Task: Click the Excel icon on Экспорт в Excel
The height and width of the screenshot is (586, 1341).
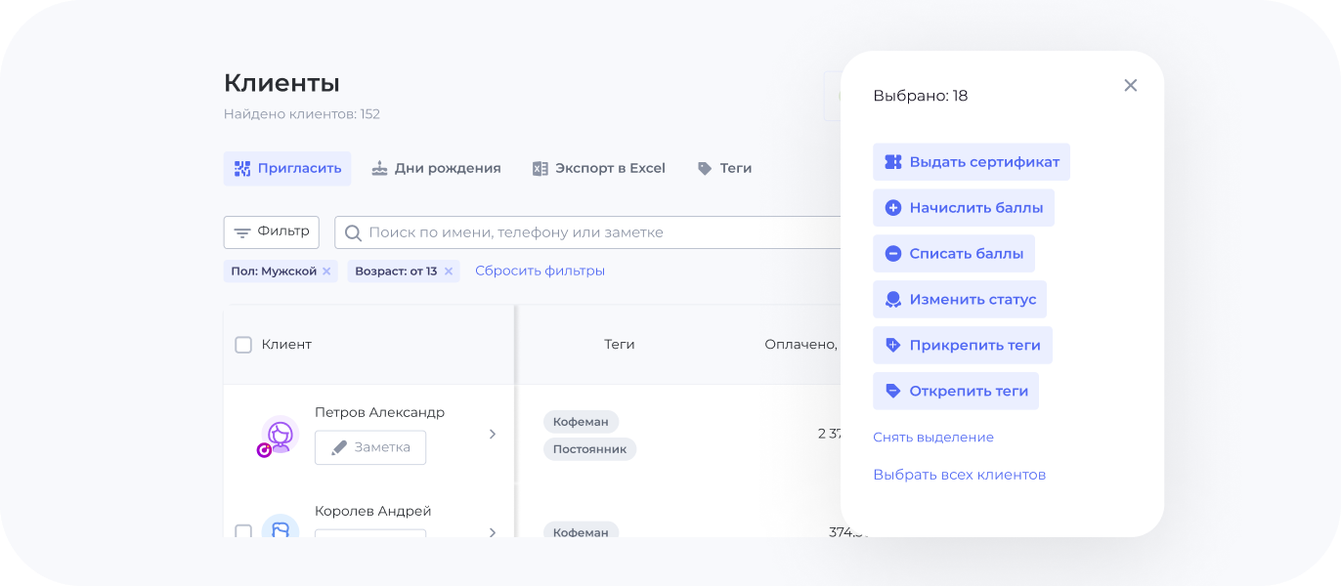Action: coord(539,168)
